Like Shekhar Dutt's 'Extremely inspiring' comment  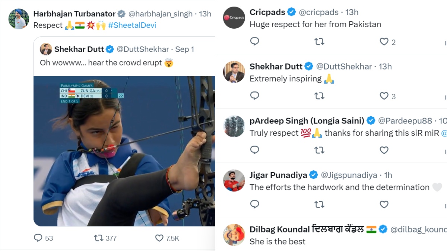384,96
